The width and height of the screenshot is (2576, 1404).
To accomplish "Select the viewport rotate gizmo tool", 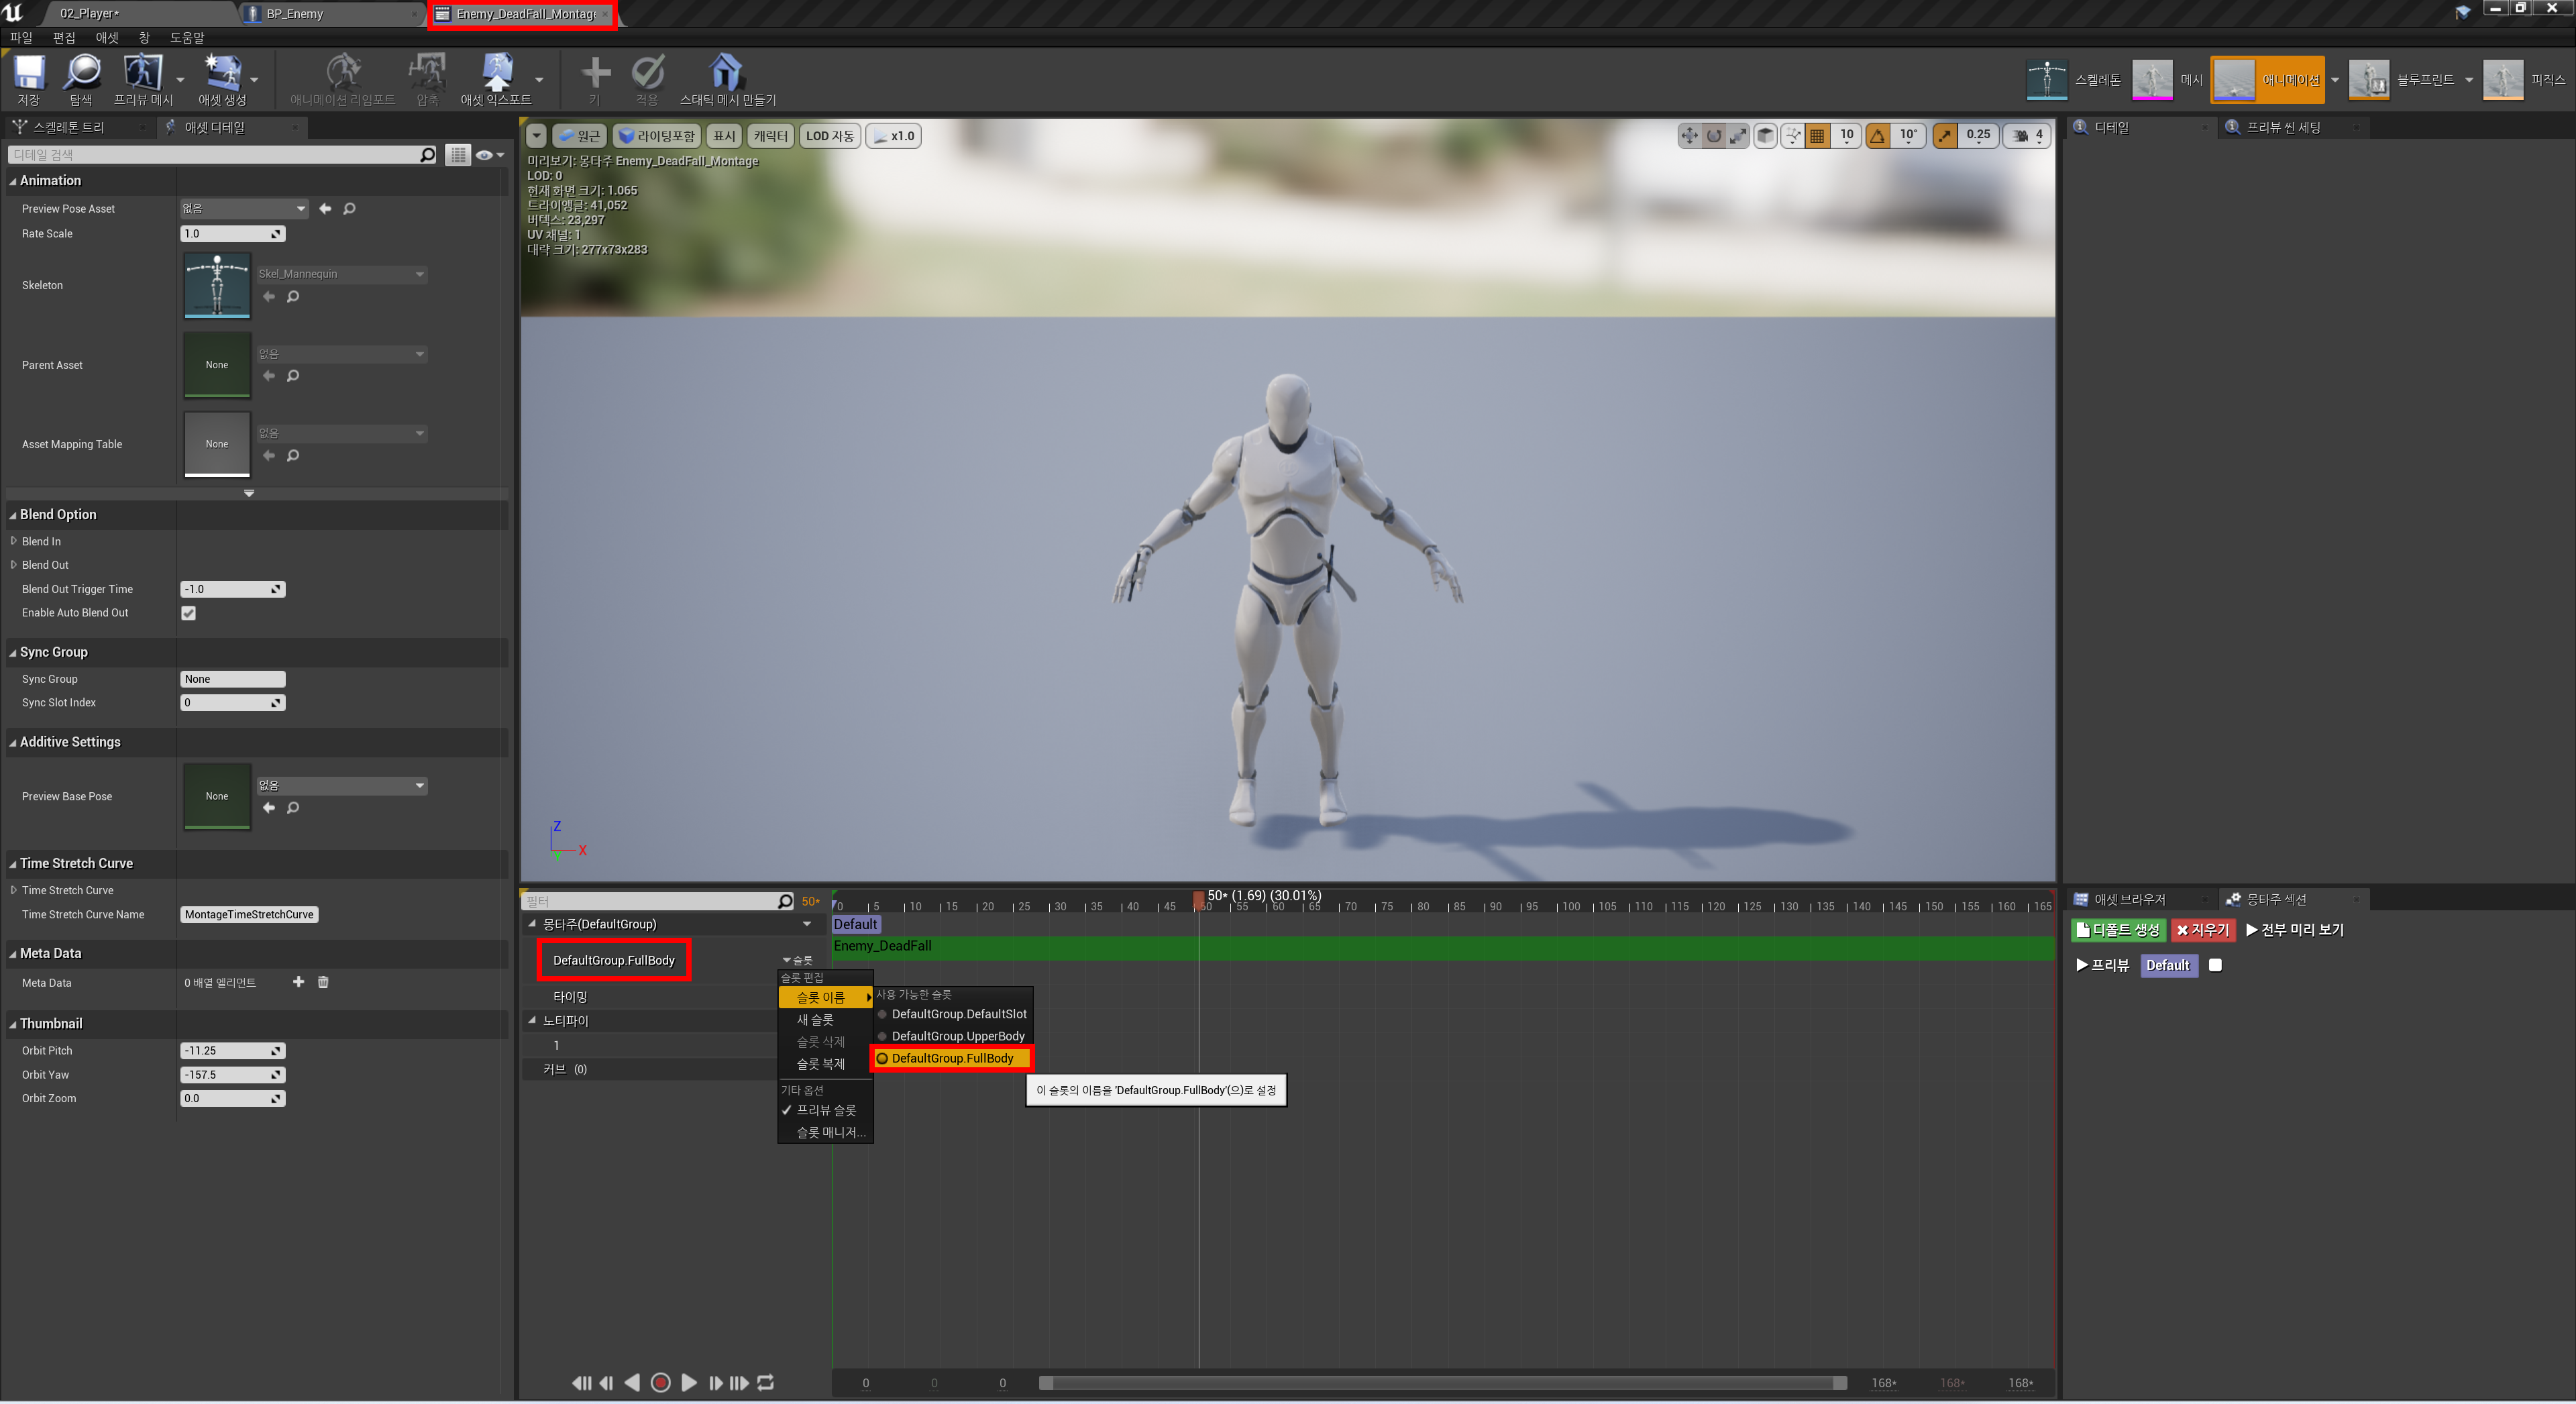I will click(1714, 136).
